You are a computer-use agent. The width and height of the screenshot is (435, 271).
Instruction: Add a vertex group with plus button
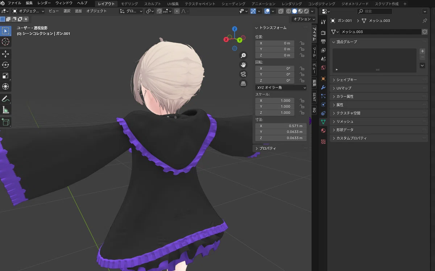pyautogui.click(x=422, y=51)
